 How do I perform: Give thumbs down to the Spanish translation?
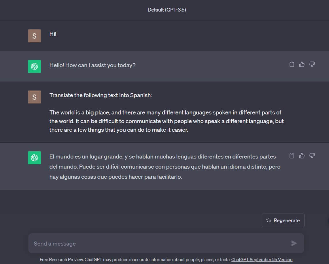(312, 156)
